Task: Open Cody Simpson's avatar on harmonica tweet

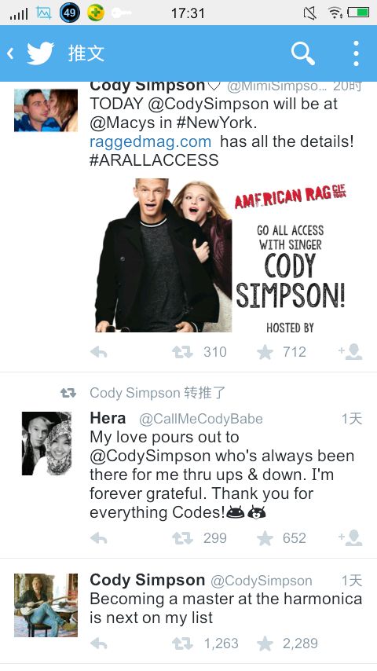Action: click(46, 605)
